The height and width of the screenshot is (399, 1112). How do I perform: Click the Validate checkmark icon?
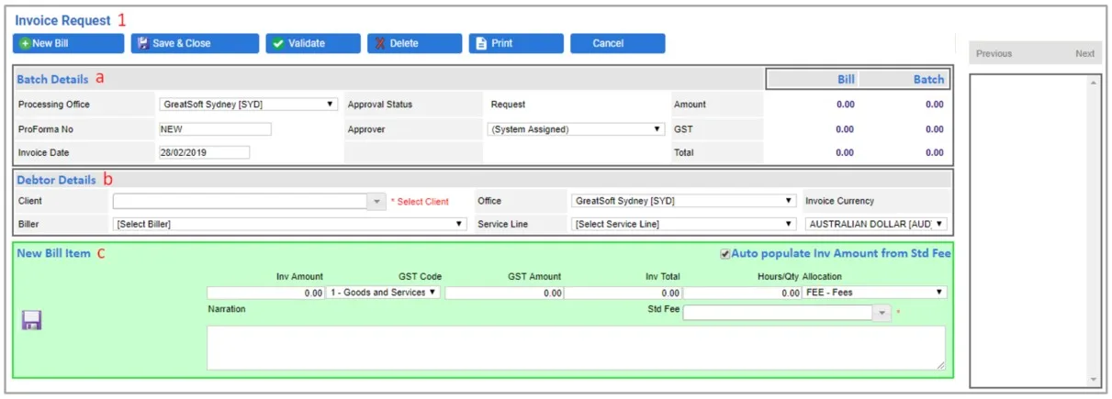277,43
